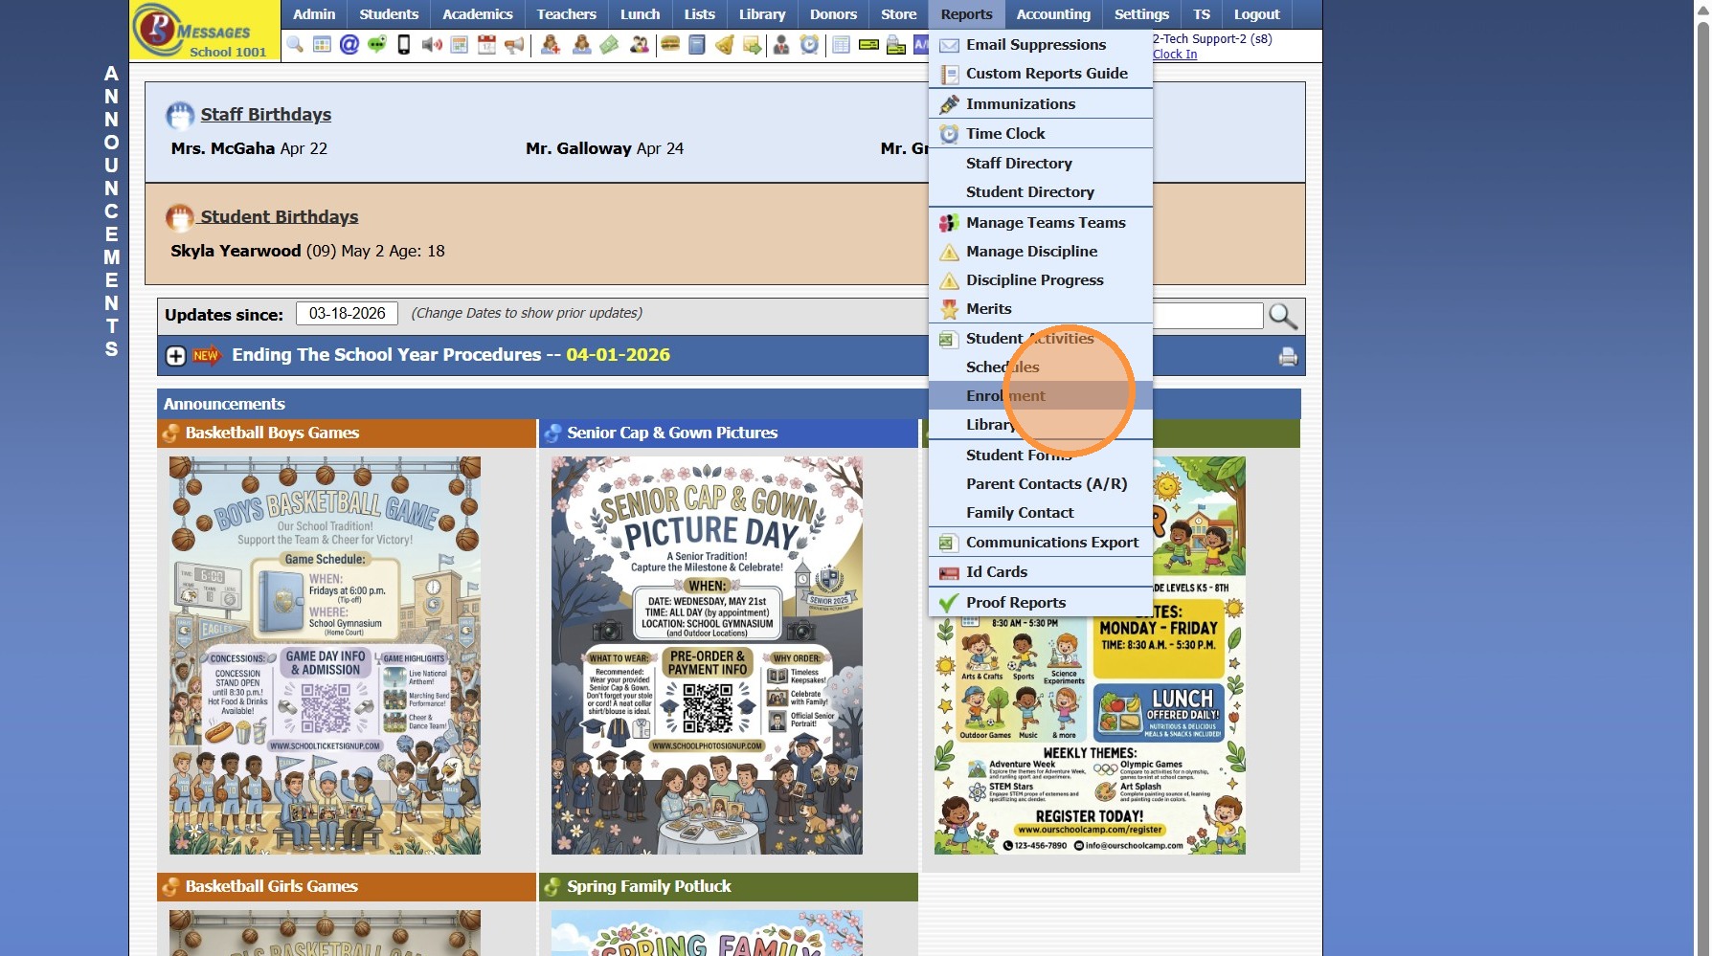Click the green money payments icon
This screenshot has width=1712, height=956.
coord(609,45)
